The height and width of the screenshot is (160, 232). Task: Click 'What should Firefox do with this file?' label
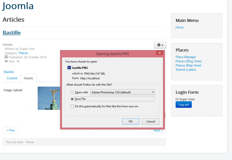pyautogui.click(x=89, y=85)
